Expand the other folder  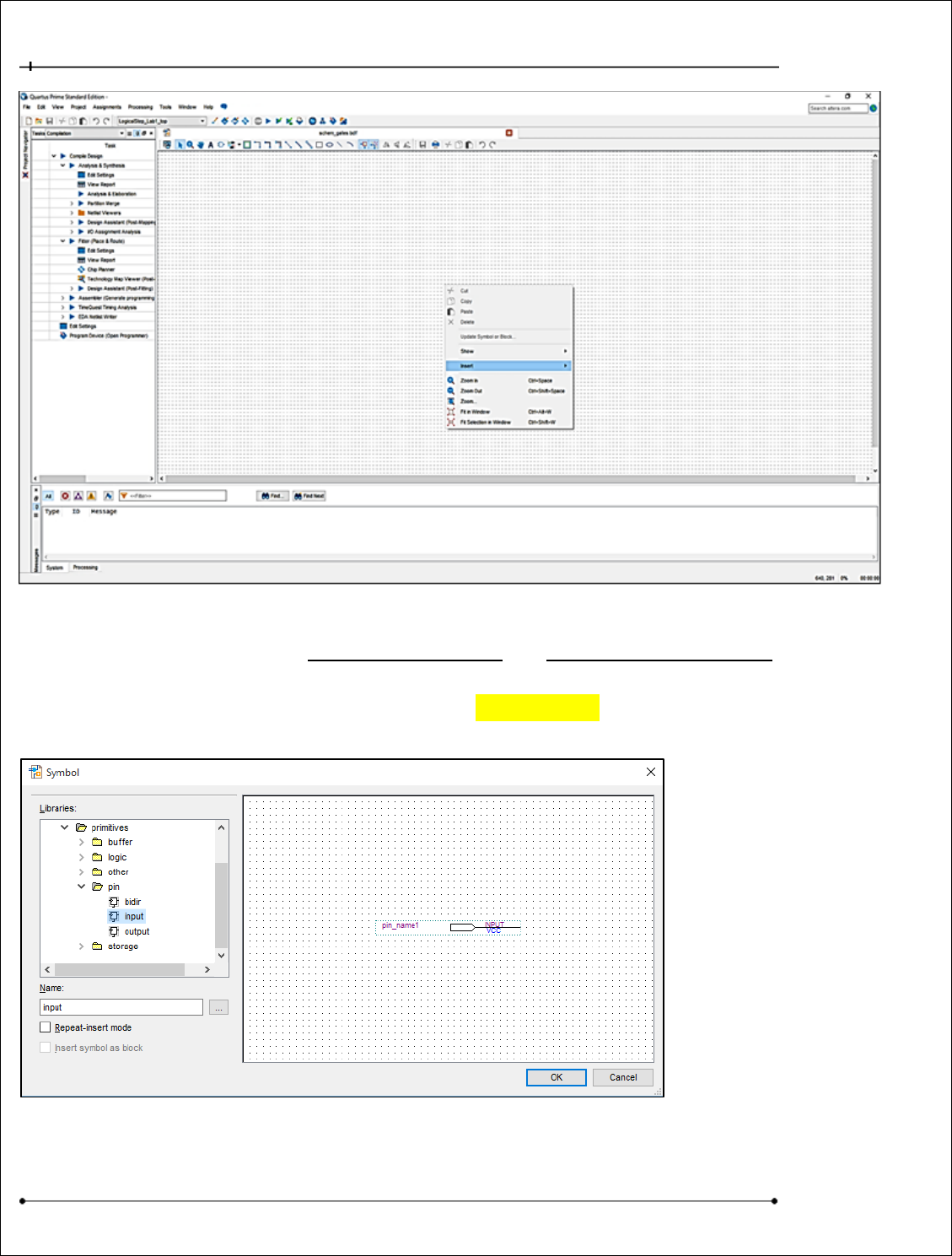[82, 872]
